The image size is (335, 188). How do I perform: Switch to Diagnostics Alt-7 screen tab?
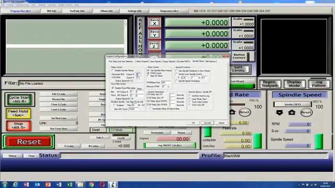point(169,11)
